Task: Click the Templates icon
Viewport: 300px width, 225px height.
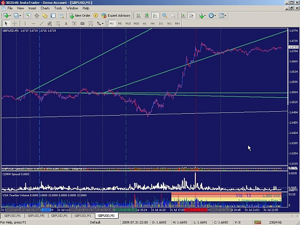Action: tap(221, 15)
